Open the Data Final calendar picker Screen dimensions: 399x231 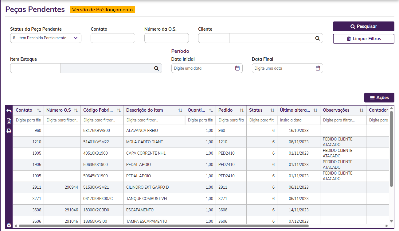[318, 68]
